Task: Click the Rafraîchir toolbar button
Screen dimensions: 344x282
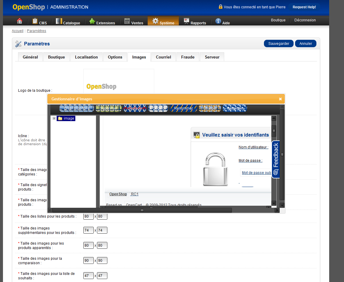Action: click(x=235, y=108)
